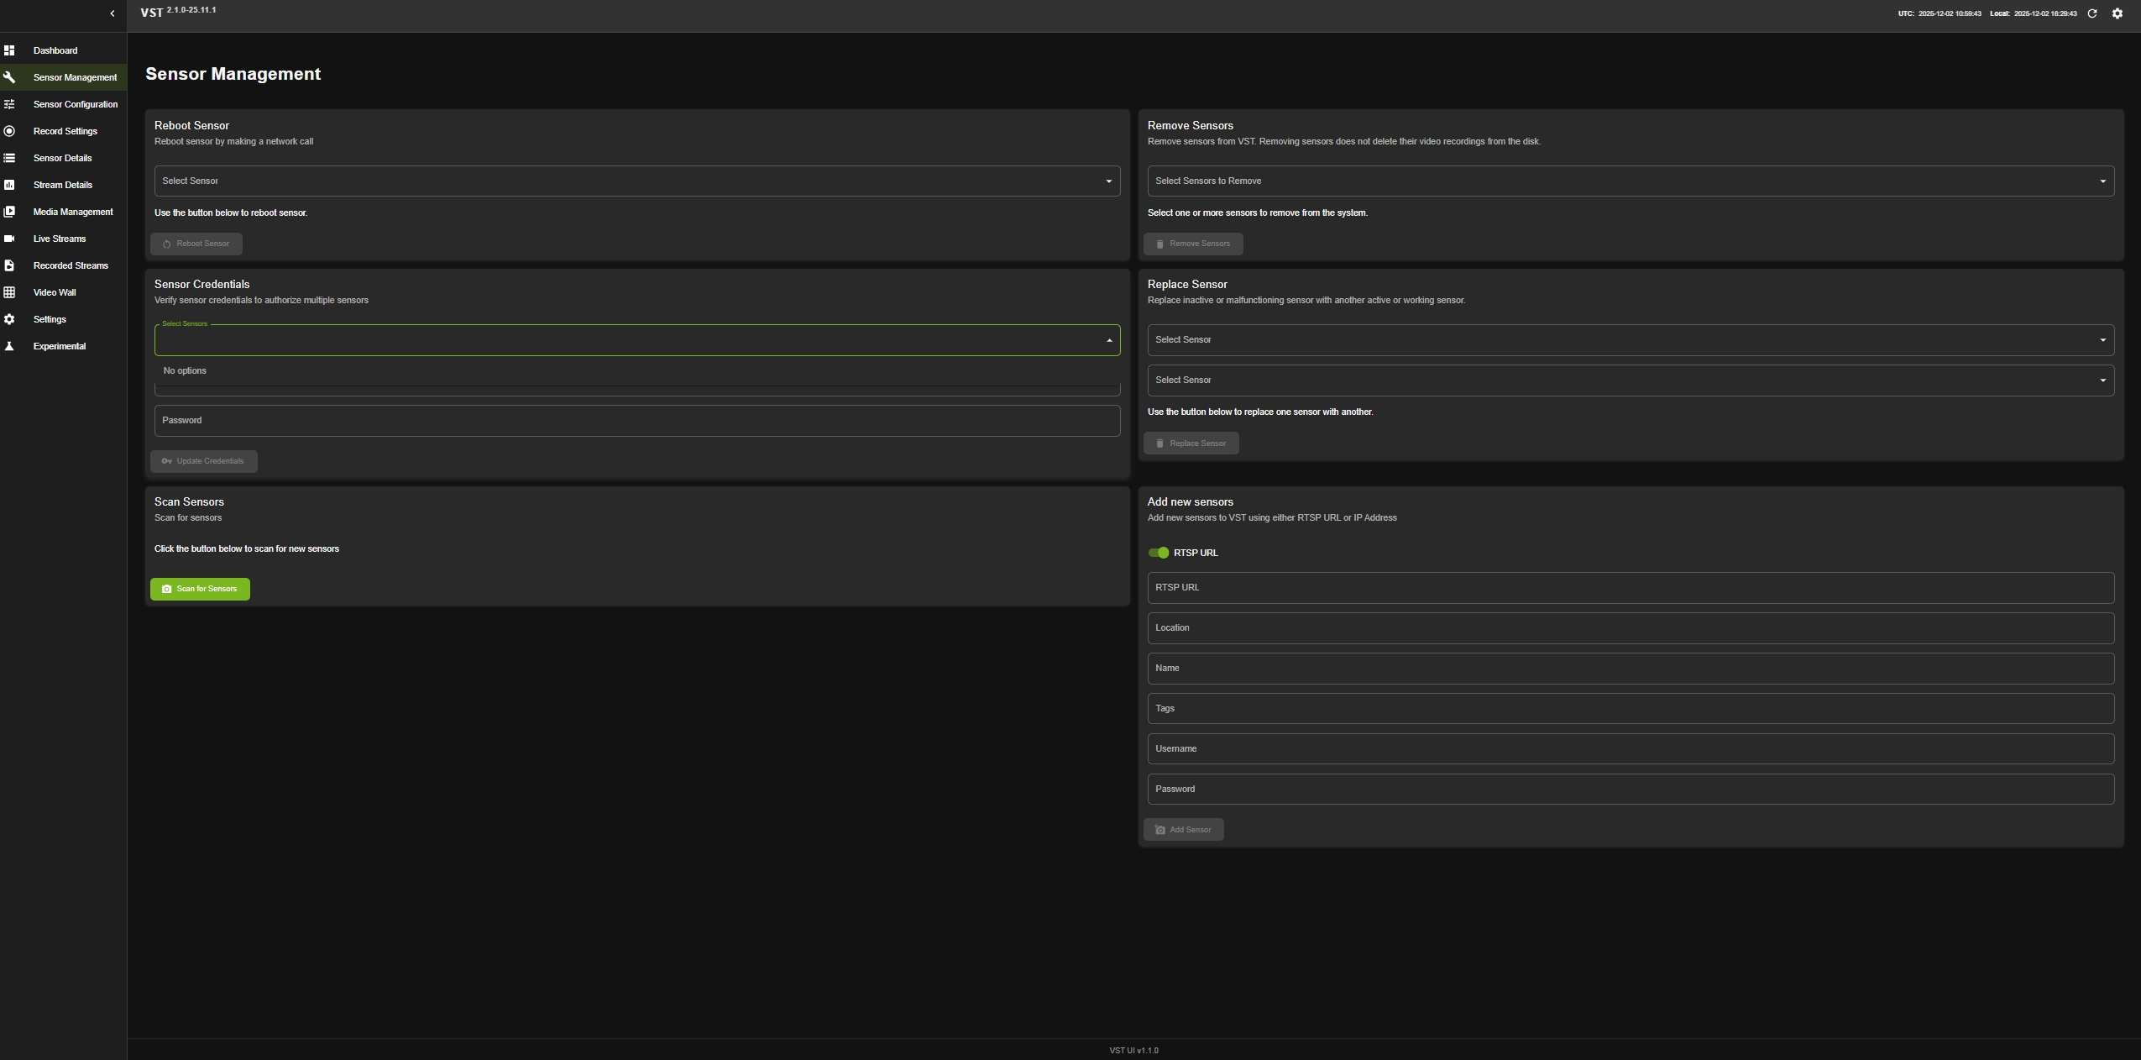The image size is (2141, 1060).
Task: Open Recorded Streams in the sidebar
Action: [71, 265]
